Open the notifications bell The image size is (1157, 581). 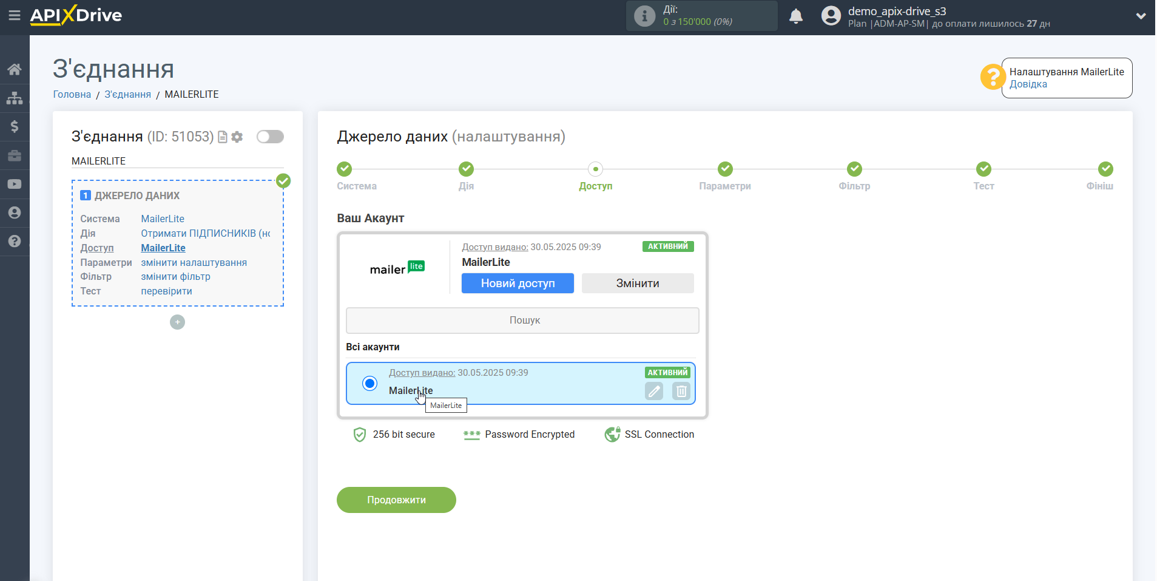pyautogui.click(x=796, y=16)
